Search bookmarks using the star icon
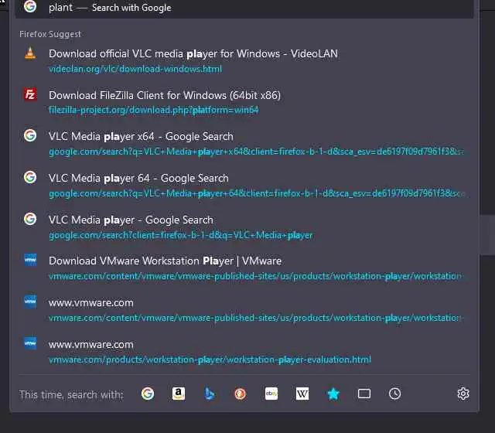Screen dimensions: 495x433 (x=333, y=394)
